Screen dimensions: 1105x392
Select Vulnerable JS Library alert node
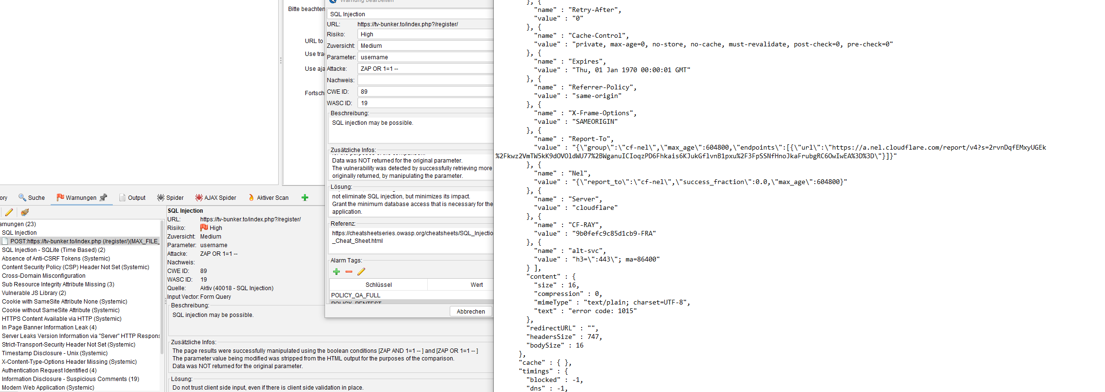(34, 293)
